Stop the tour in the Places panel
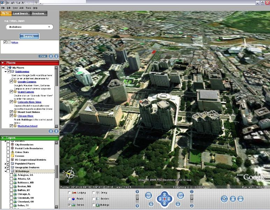 click(x=56, y=131)
